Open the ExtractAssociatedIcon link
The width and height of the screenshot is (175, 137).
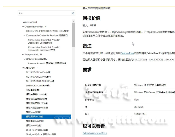tap(95, 133)
